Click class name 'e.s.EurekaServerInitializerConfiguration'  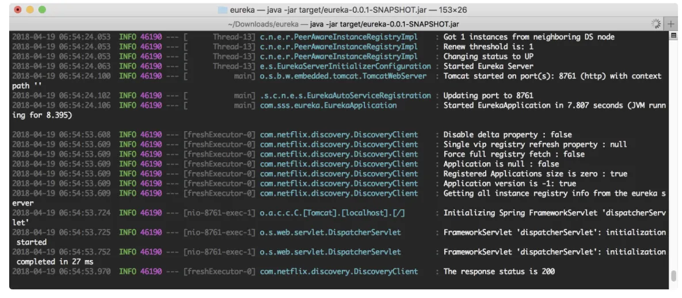coord(345,66)
